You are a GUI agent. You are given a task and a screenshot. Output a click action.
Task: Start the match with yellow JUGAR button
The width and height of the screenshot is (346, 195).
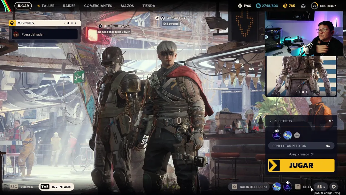tap(301, 165)
